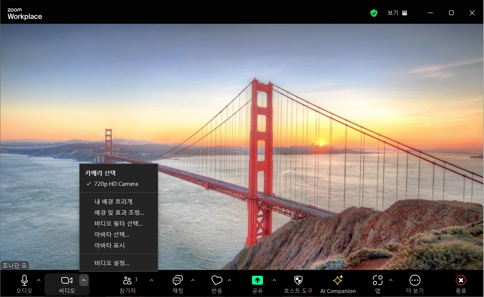Close the Zoom meeting window
The image size is (484, 297).
pyautogui.click(x=472, y=13)
